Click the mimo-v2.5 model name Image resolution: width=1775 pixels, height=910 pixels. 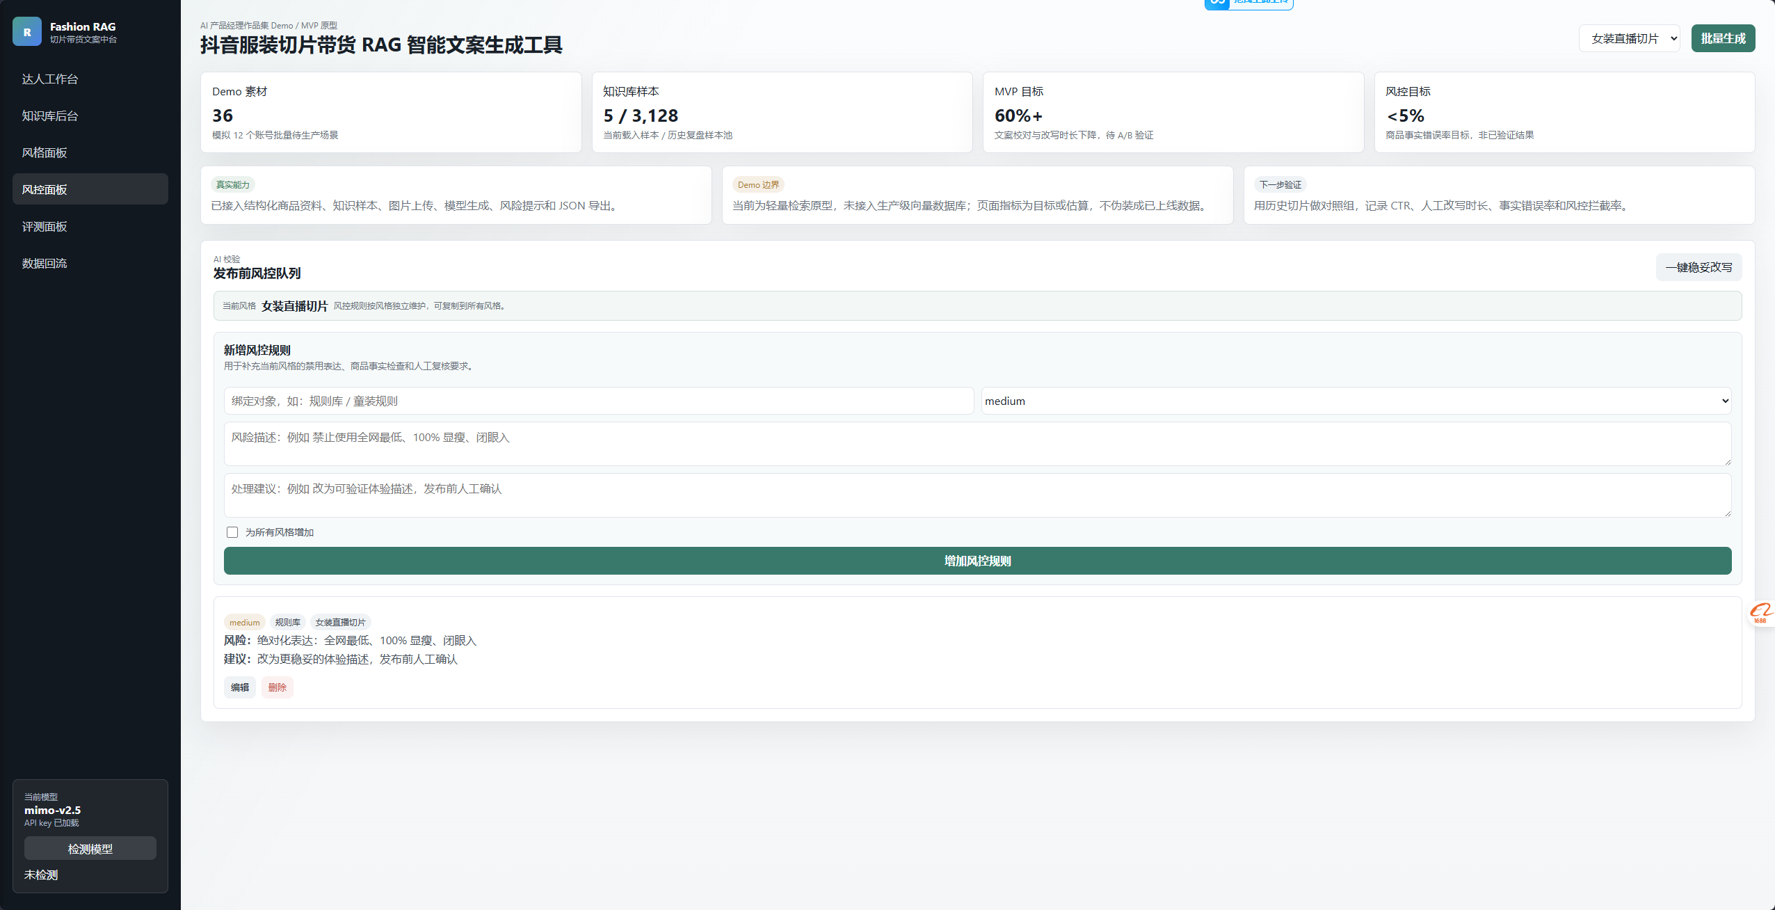53,810
